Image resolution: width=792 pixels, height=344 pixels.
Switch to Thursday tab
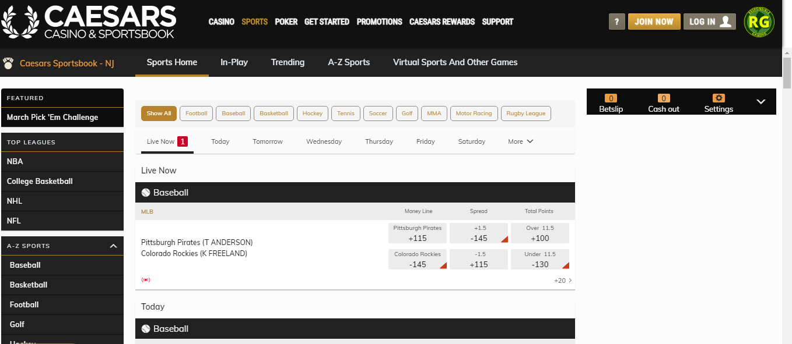pyautogui.click(x=379, y=141)
